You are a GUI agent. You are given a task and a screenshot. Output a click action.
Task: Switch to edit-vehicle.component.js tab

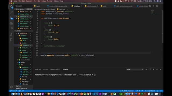(x=124, y=6)
